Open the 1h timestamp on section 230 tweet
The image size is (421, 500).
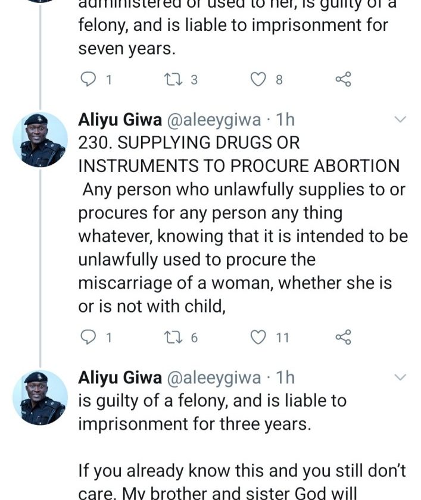286,120
